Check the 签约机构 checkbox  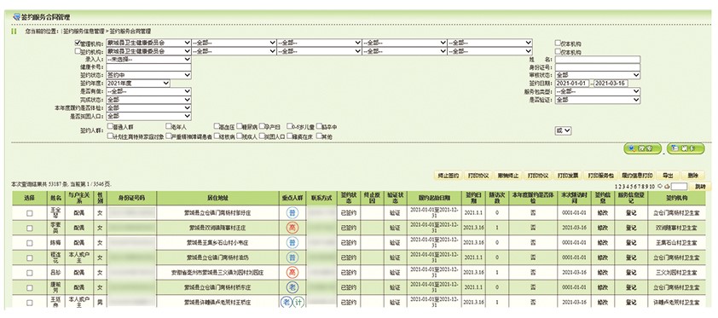(x=78, y=51)
